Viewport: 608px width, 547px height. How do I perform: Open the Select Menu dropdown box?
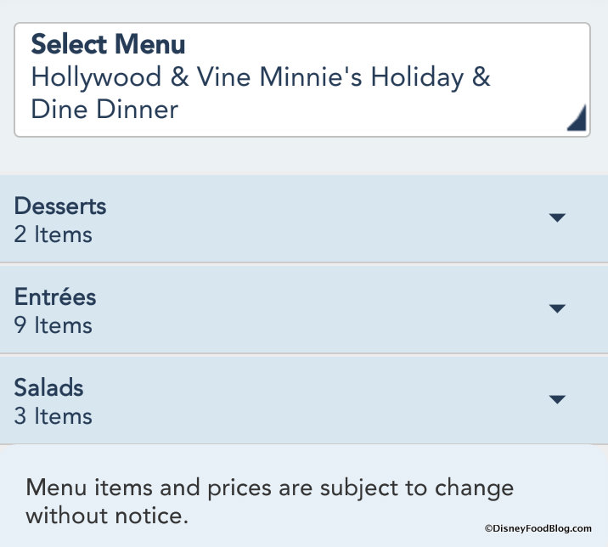[x=302, y=79]
